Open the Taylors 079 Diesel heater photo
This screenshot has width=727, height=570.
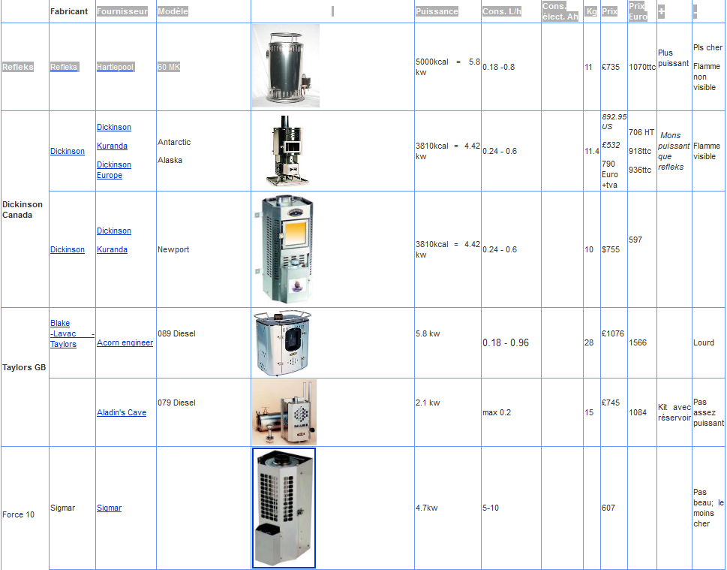[284, 412]
